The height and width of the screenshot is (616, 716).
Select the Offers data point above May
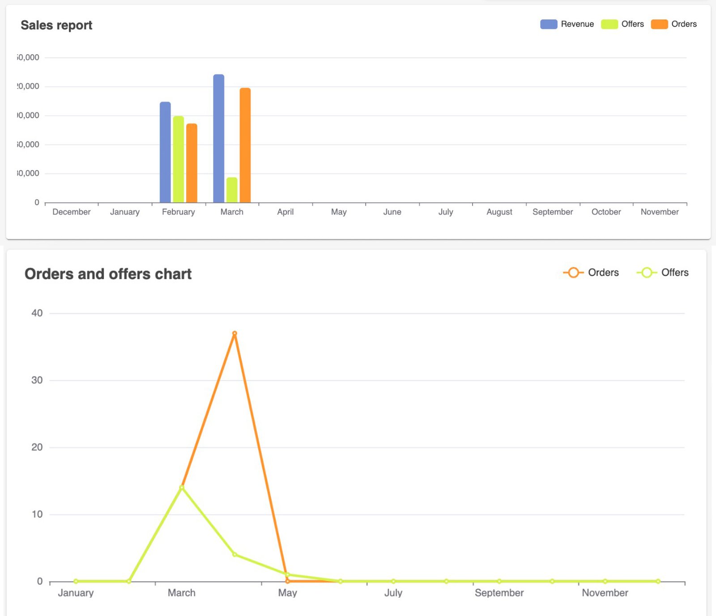coord(287,574)
